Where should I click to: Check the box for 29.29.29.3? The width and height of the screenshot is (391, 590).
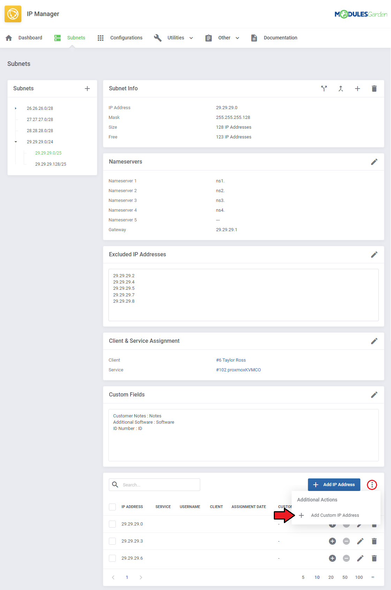[112, 541]
